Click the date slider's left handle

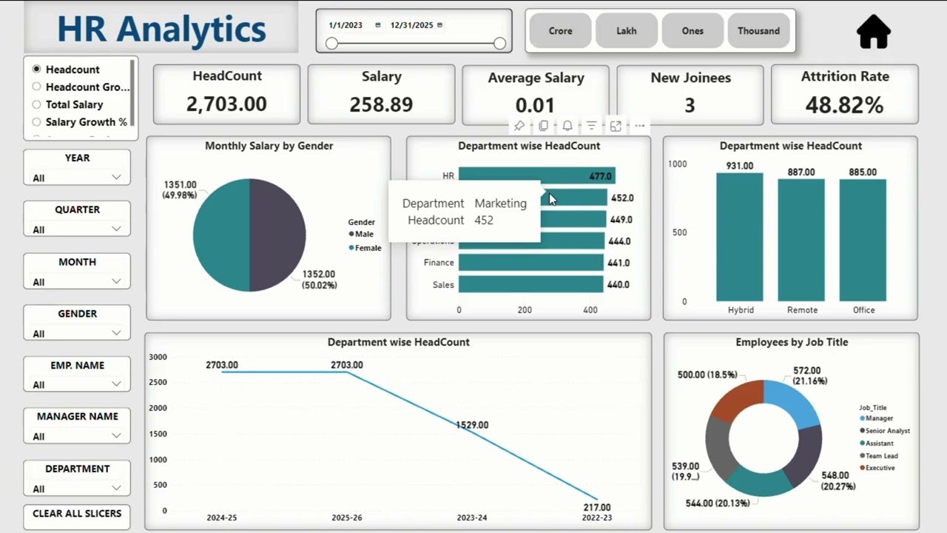pos(331,44)
